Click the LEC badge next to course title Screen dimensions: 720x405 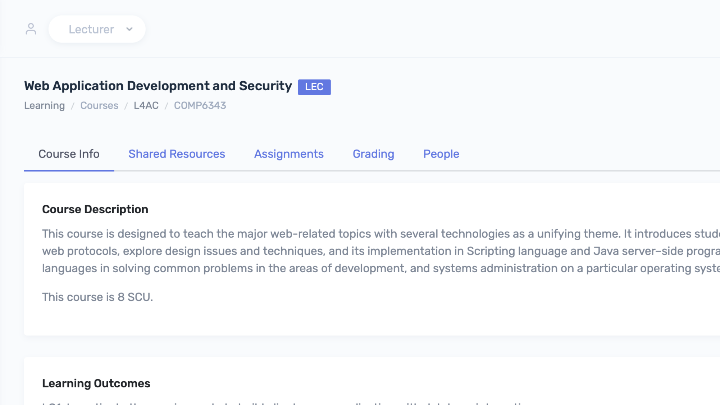[x=314, y=87]
